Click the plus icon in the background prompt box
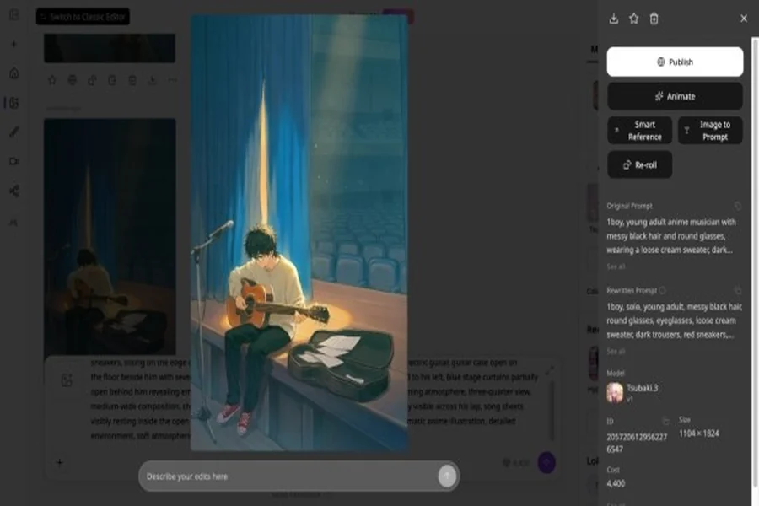 [x=60, y=462]
